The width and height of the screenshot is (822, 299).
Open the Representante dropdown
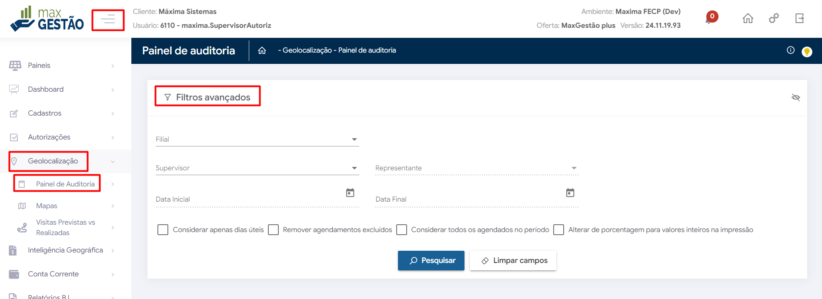[477, 168]
